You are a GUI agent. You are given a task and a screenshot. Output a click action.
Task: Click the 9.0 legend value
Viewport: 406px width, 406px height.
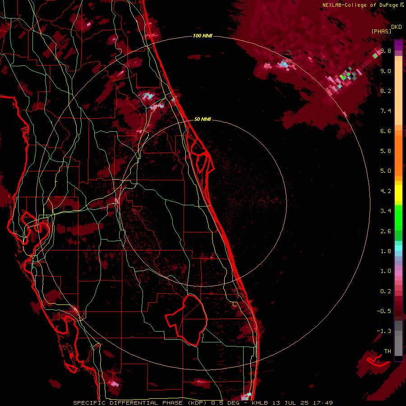click(386, 71)
